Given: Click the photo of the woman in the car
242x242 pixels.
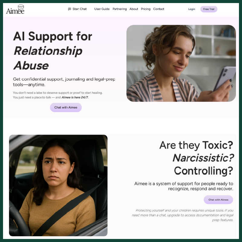Looking at the screenshot, I should point(58,185).
